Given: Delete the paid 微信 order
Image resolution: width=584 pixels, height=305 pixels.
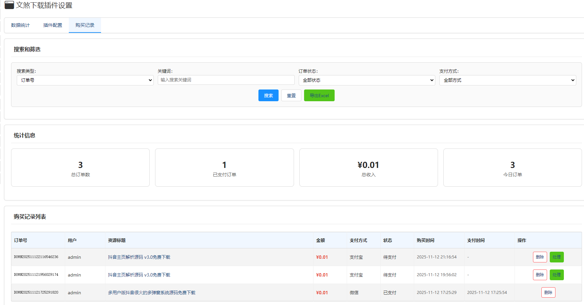Looking at the screenshot, I should (548, 293).
